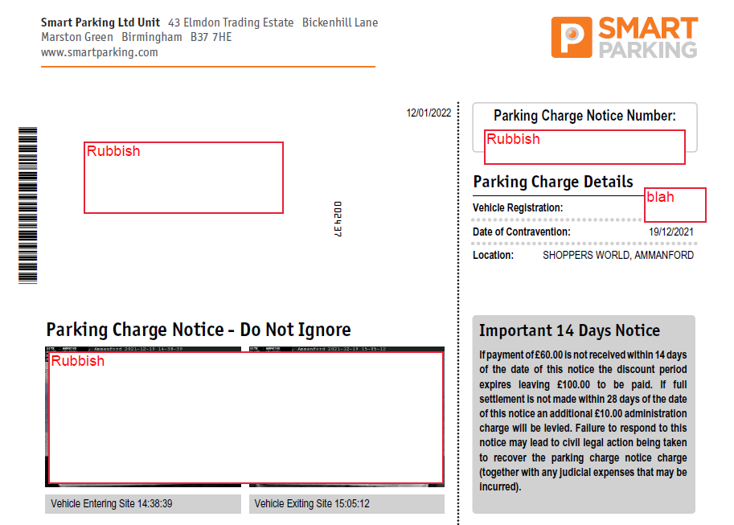Click the 'Date of Contravention:' label
734x525 pixels.
tap(522, 232)
